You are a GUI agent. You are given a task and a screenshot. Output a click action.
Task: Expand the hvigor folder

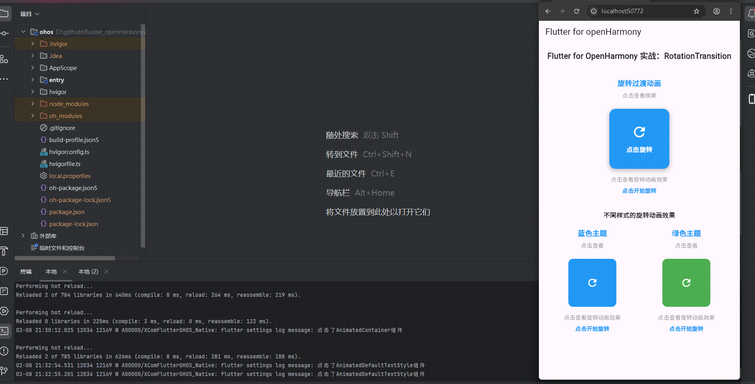pos(33,92)
